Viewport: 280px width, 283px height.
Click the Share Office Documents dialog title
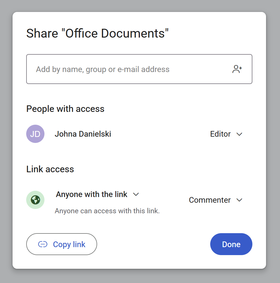coord(97,33)
